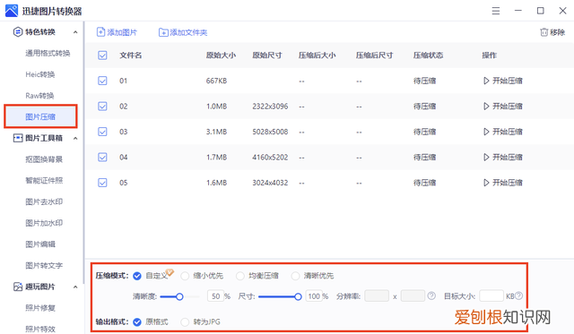Select 均衡压缩 compression mode radio

[x=240, y=276]
